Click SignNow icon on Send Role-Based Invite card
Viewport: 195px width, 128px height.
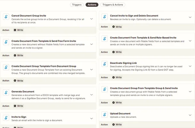[104, 39]
